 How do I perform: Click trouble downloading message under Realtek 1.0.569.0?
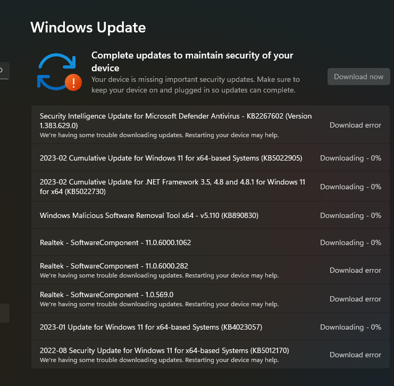pos(160,304)
